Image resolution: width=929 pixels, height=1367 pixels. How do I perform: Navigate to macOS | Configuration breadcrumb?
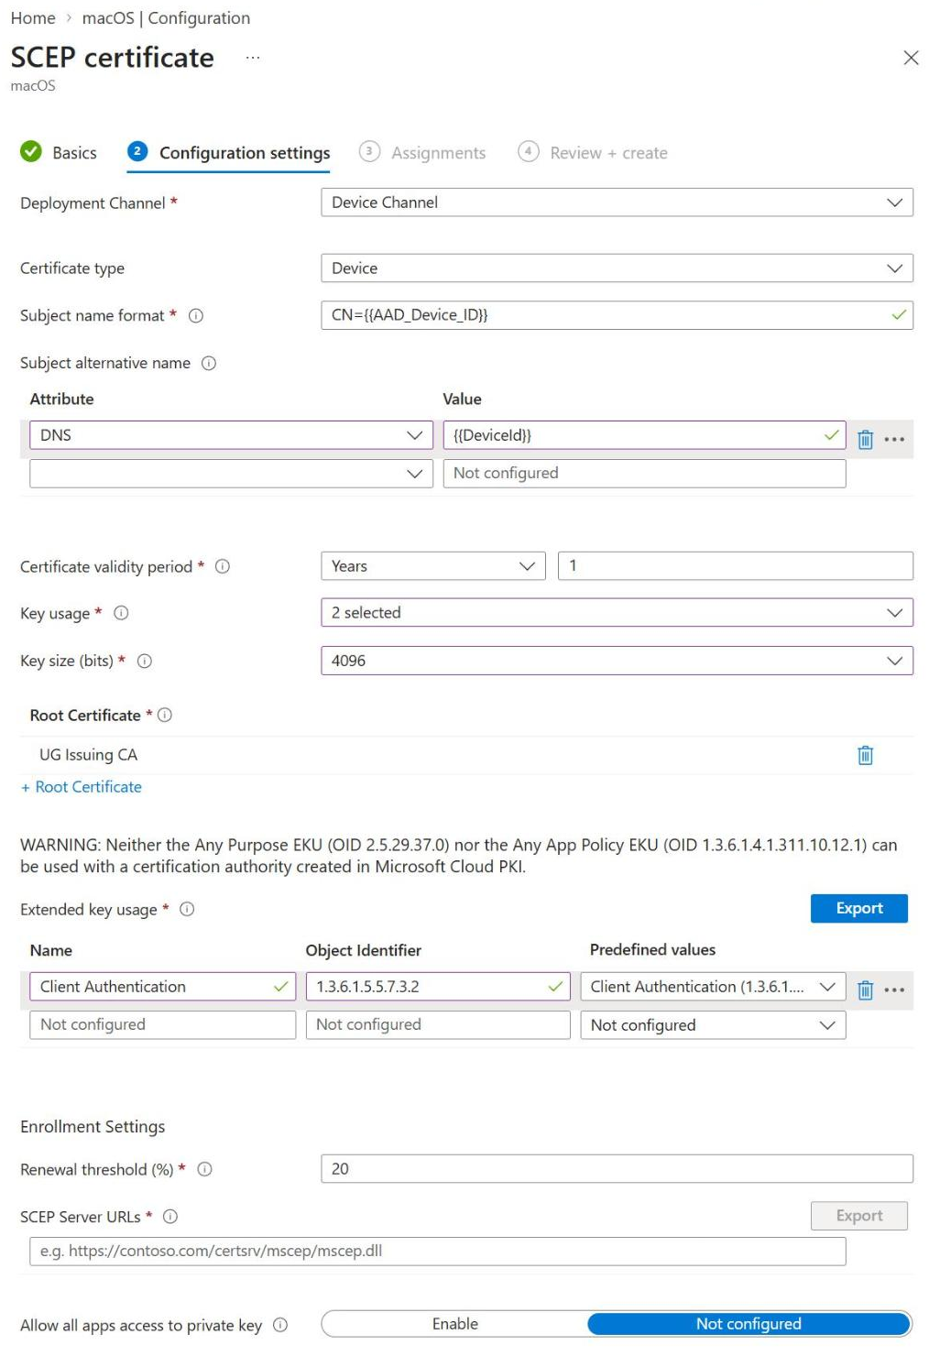[166, 18]
